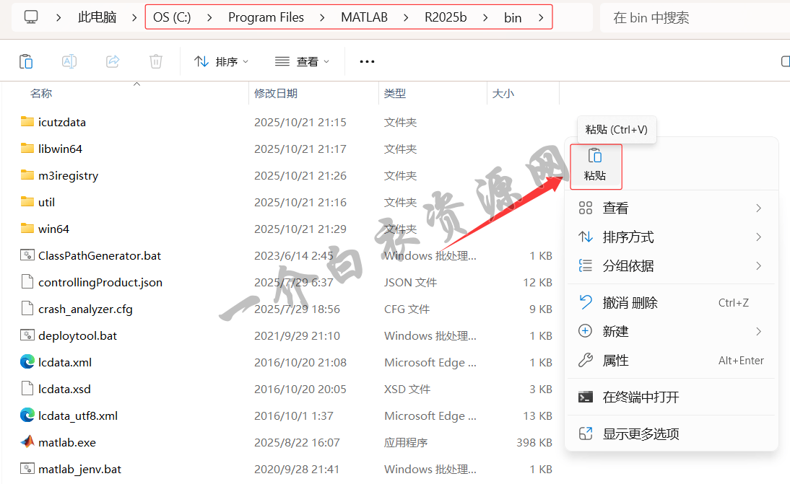This screenshot has height=484, width=790.
Task: Select the lcdata.xml Edge file
Action: click(x=64, y=362)
